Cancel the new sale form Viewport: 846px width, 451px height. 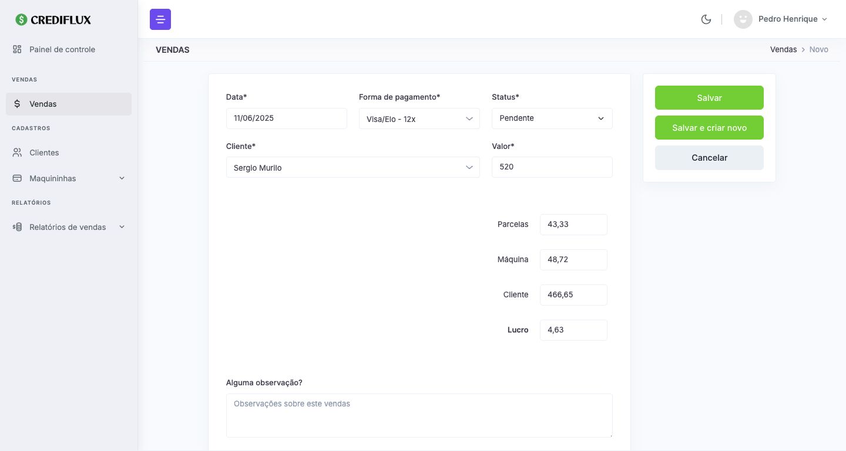[x=709, y=158]
